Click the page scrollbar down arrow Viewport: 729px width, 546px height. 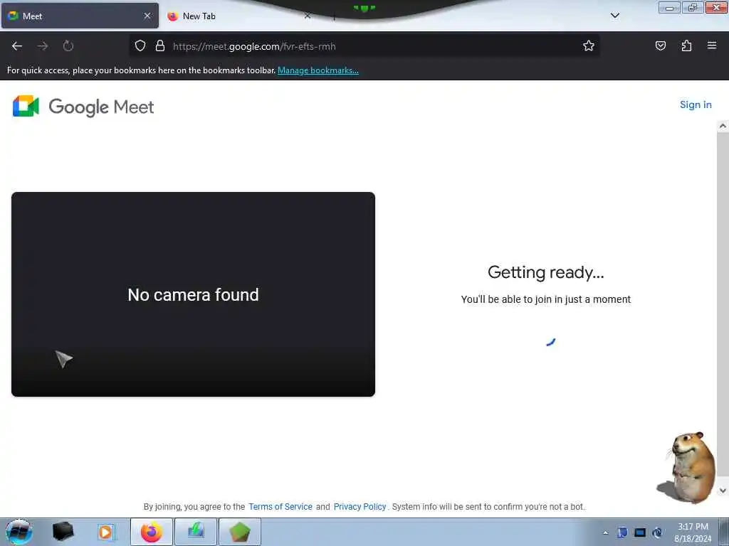(x=723, y=491)
